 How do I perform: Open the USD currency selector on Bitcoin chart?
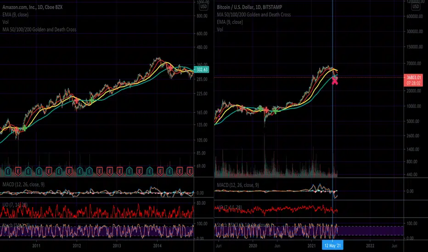[416, 6]
